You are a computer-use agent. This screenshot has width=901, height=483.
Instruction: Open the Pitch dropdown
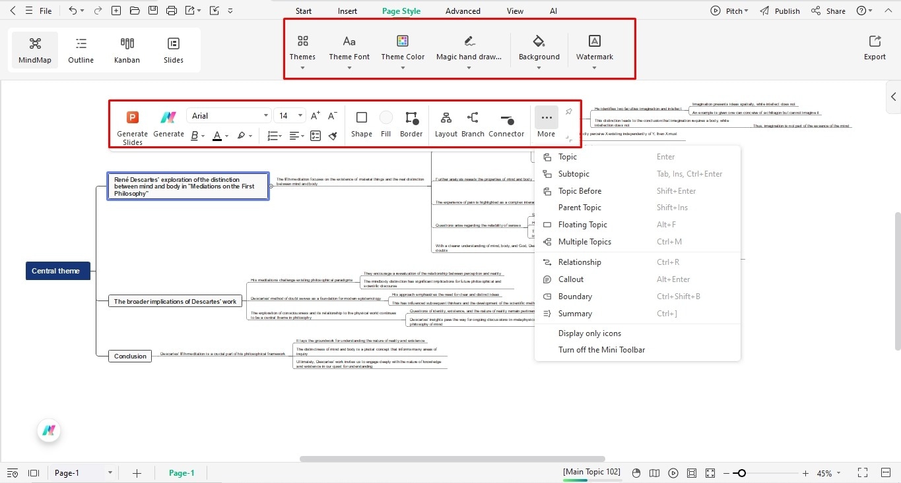729,11
